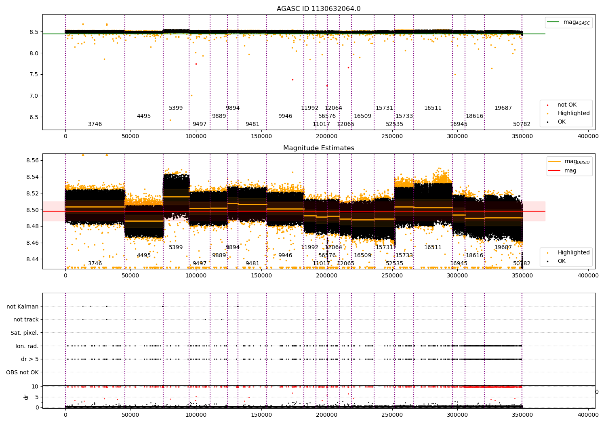Click obsid label 19687 in the top plot
This screenshot has height=424, width=606.
[x=503, y=108]
